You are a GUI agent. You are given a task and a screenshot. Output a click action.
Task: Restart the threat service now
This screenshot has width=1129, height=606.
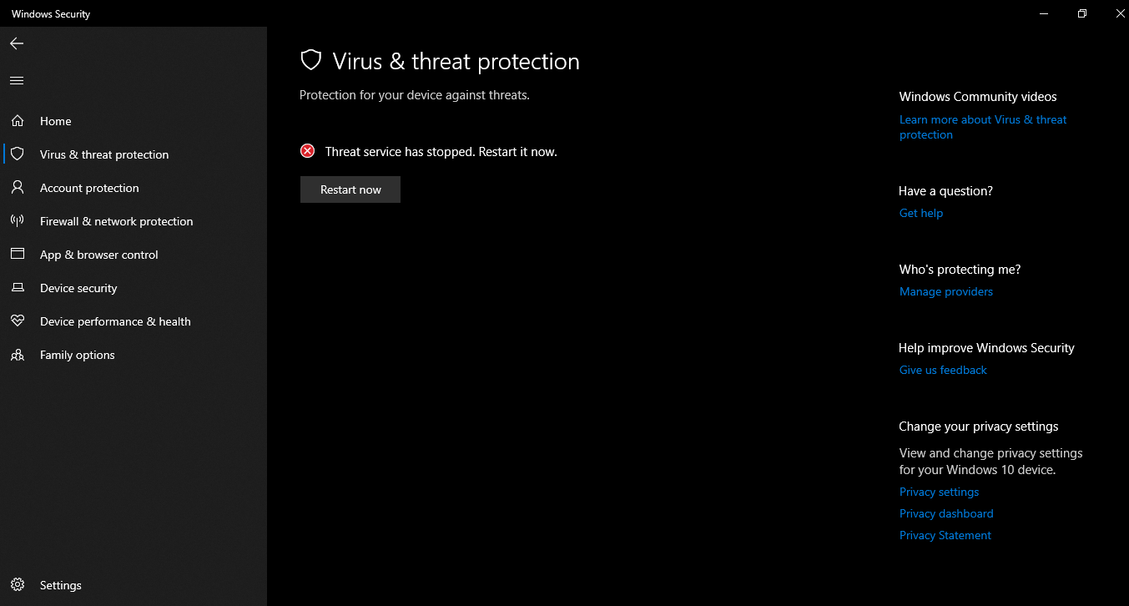pyautogui.click(x=350, y=189)
